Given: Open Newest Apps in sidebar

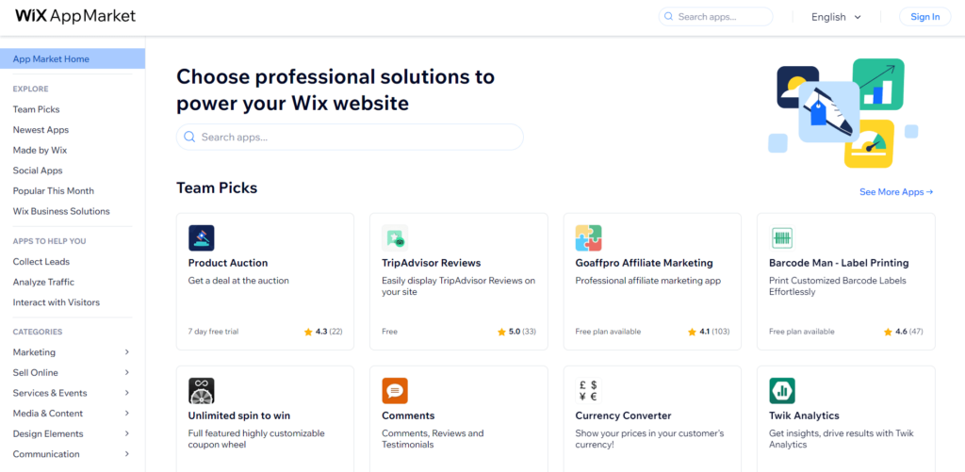Looking at the screenshot, I should (x=41, y=130).
